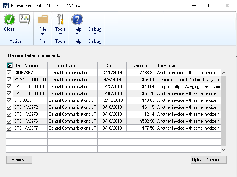Screen dimensions: 237x177
Task: Minimize the Fidesic Receivable Status window
Action: click(x=194, y=6)
